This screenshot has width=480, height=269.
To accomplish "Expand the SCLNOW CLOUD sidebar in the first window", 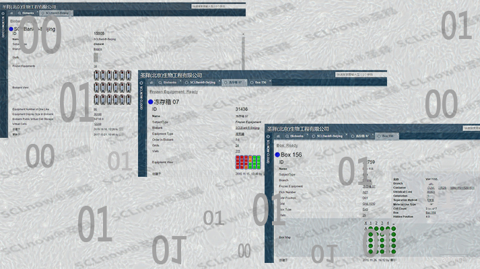I will tap(3, 26).
